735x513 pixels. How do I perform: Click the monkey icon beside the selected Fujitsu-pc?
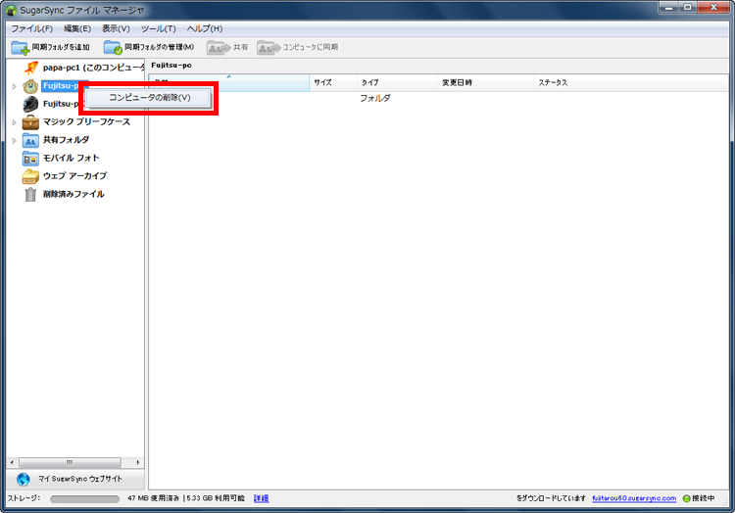(30, 86)
